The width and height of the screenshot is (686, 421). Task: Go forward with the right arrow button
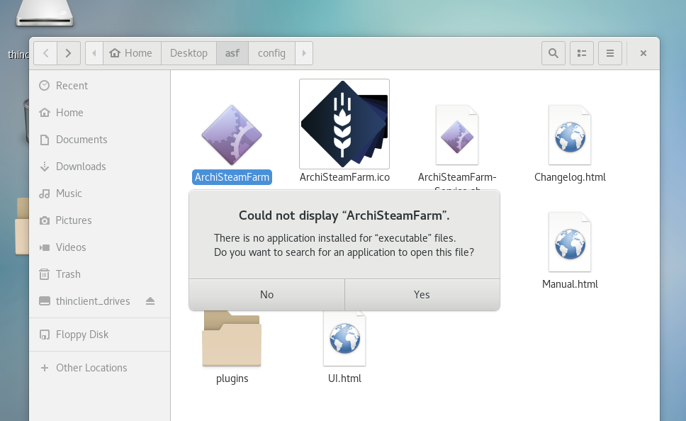pos(69,53)
